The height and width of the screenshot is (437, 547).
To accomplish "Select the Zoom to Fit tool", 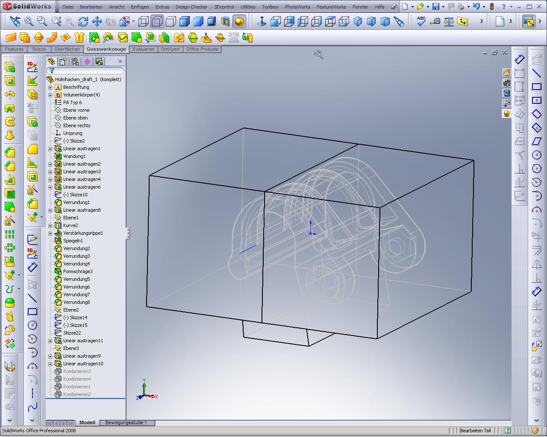I will [29, 21].
